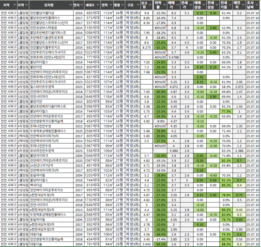Select the 89.2% 전세가율 cell
The image size is (261, 247).
click(x=226, y=185)
